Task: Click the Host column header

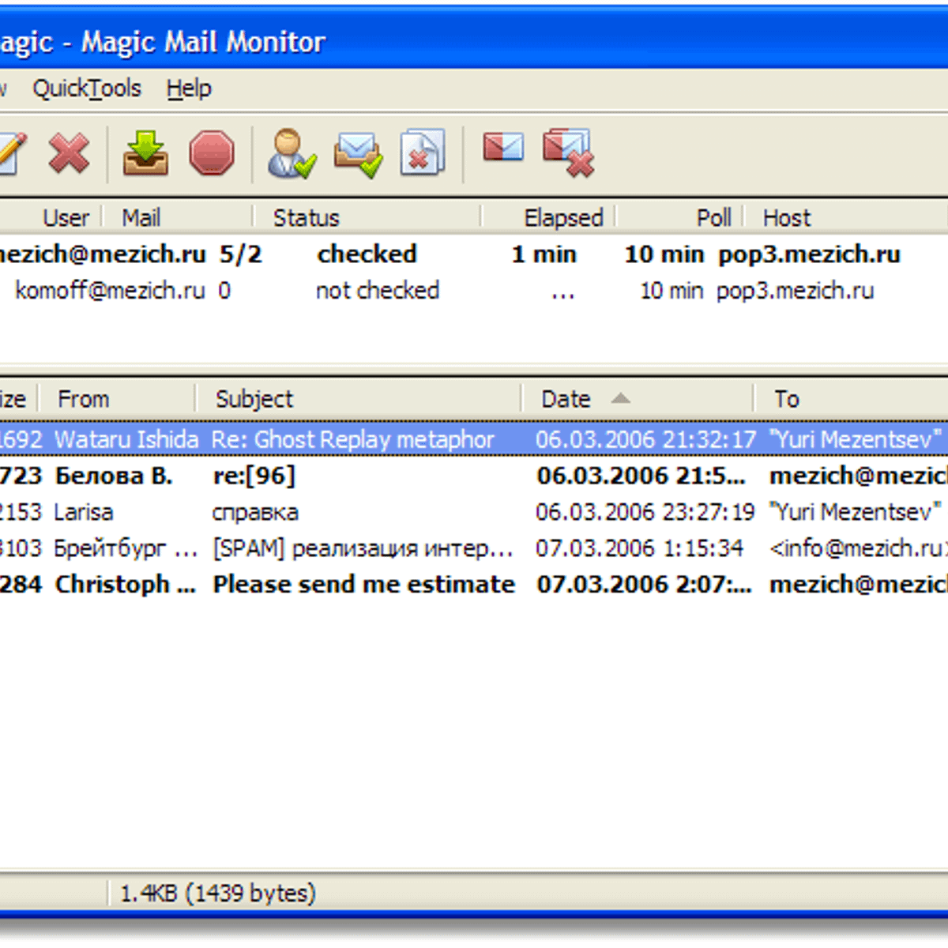Action: click(x=786, y=217)
